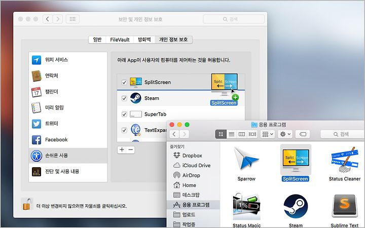Toggle TextExpander checkbox in allowed apps
Image resolution: width=365 pixels, height=228 pixels.
(x=124, y=130)
